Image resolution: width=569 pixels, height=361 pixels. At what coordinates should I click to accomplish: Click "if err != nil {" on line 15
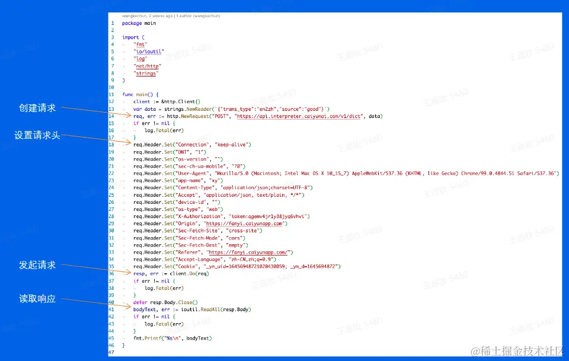154,123
